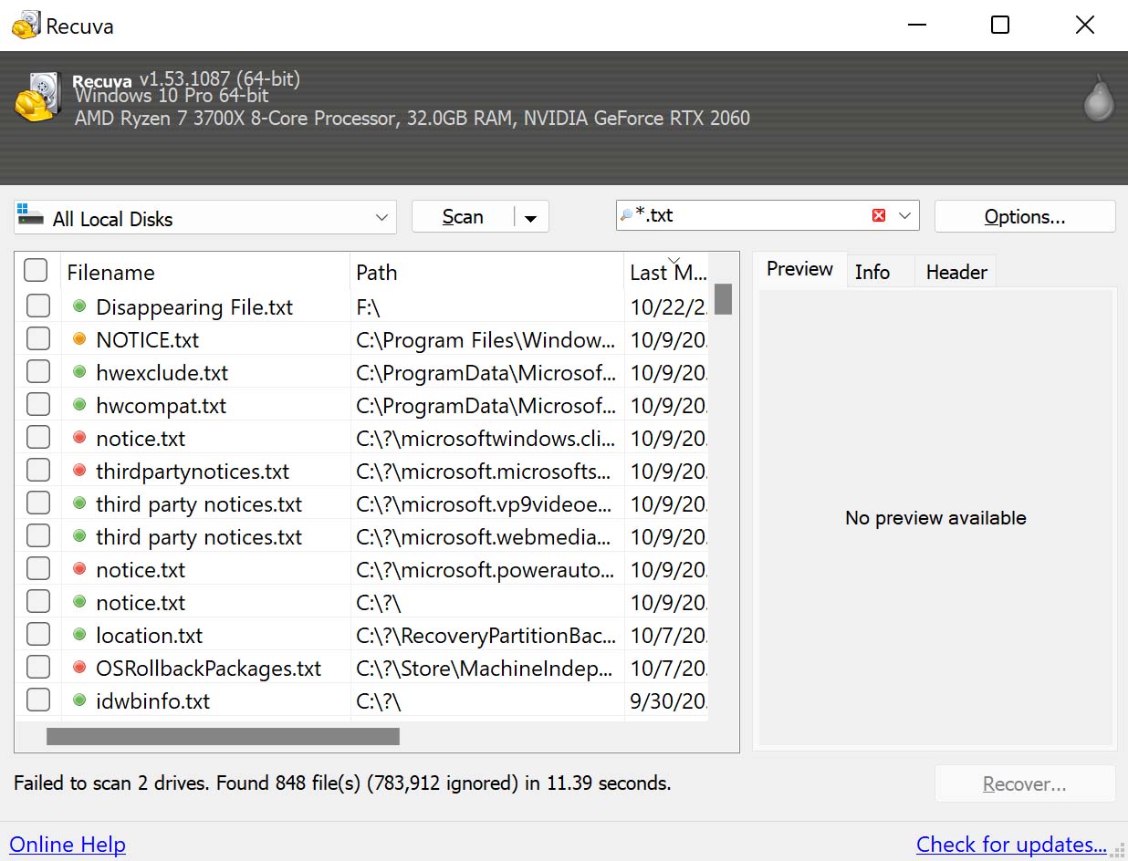Select the idwbinfo.txt filename
The height and width of the screenshot is (861, 1128).
pos(152,701)
